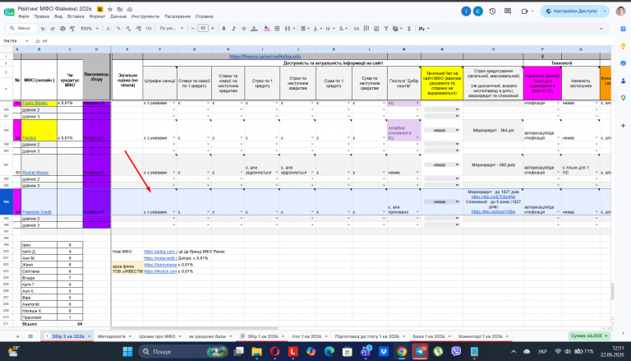631x361 pixels.
Task: Star the document
Action: point(110,9)
